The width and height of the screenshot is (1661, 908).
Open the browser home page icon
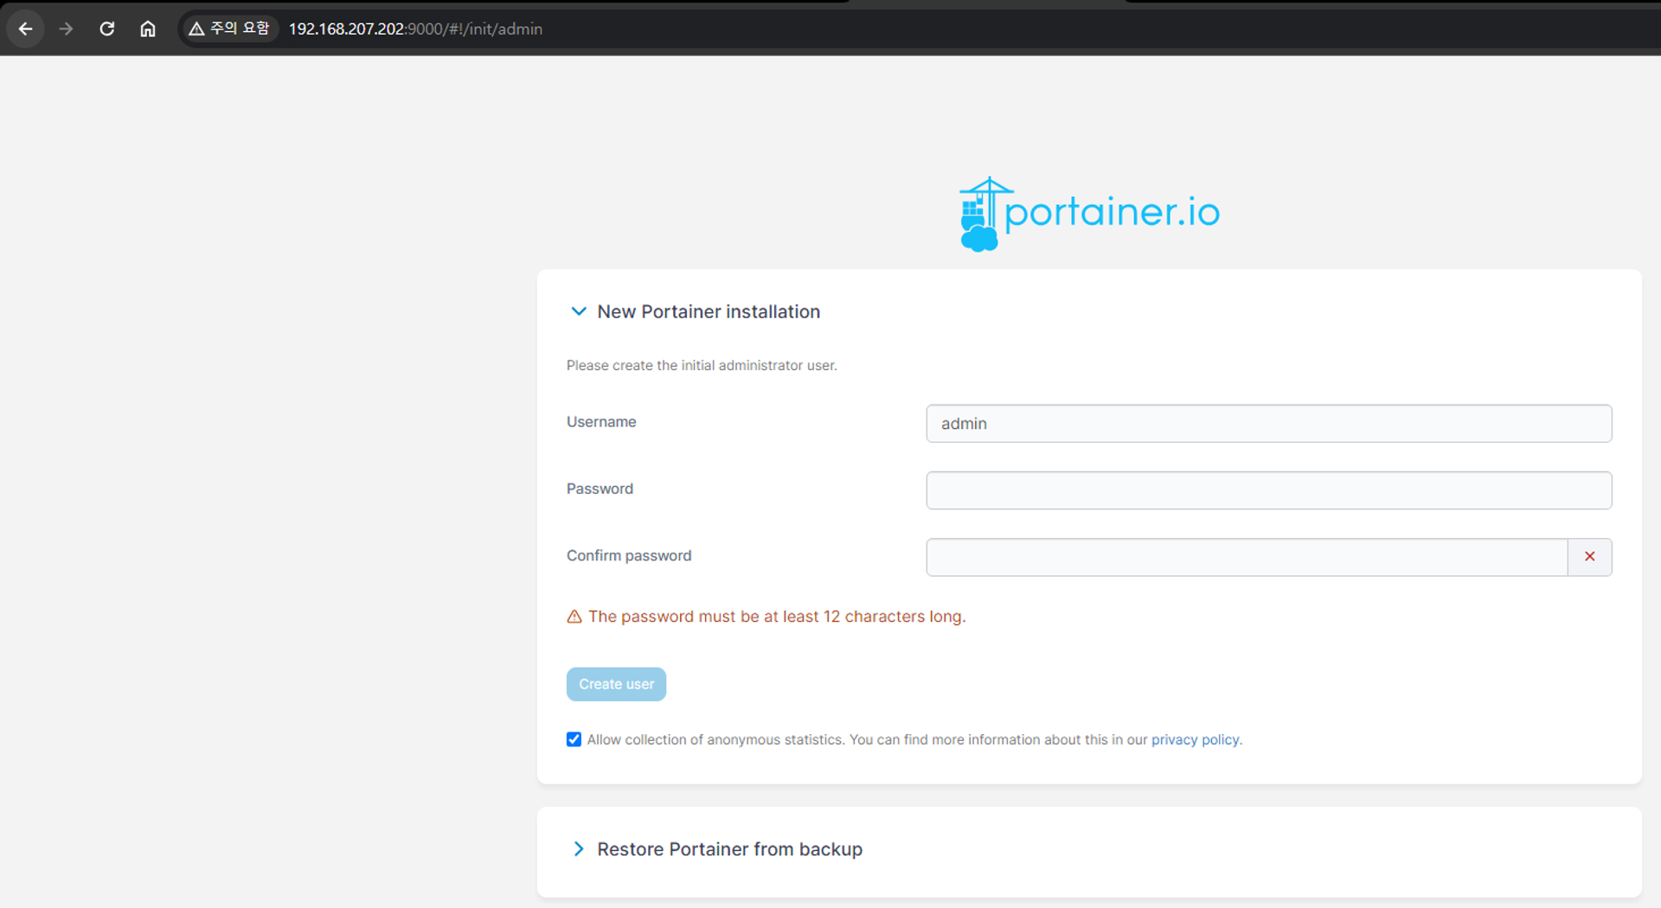coord(148,29)
